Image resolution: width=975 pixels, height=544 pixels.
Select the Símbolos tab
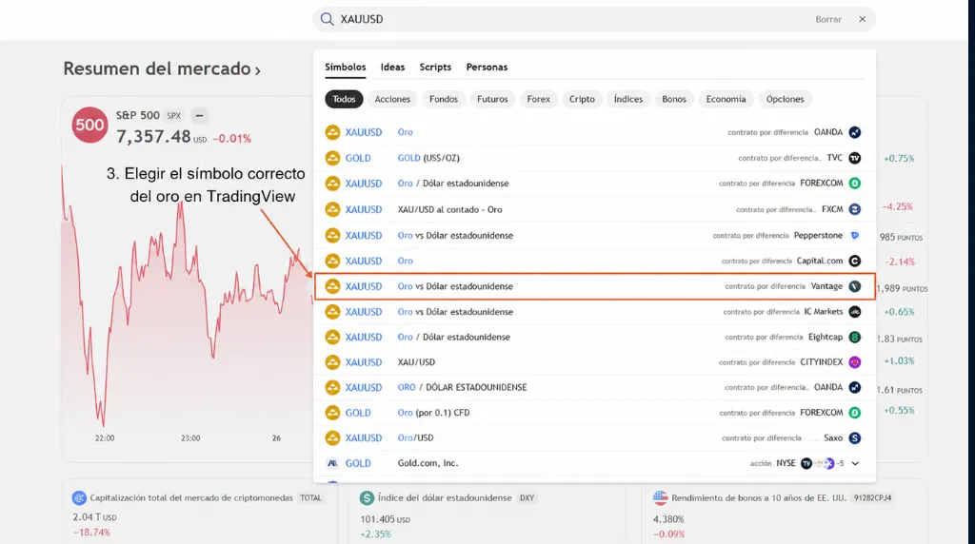[x=345, y=68]
